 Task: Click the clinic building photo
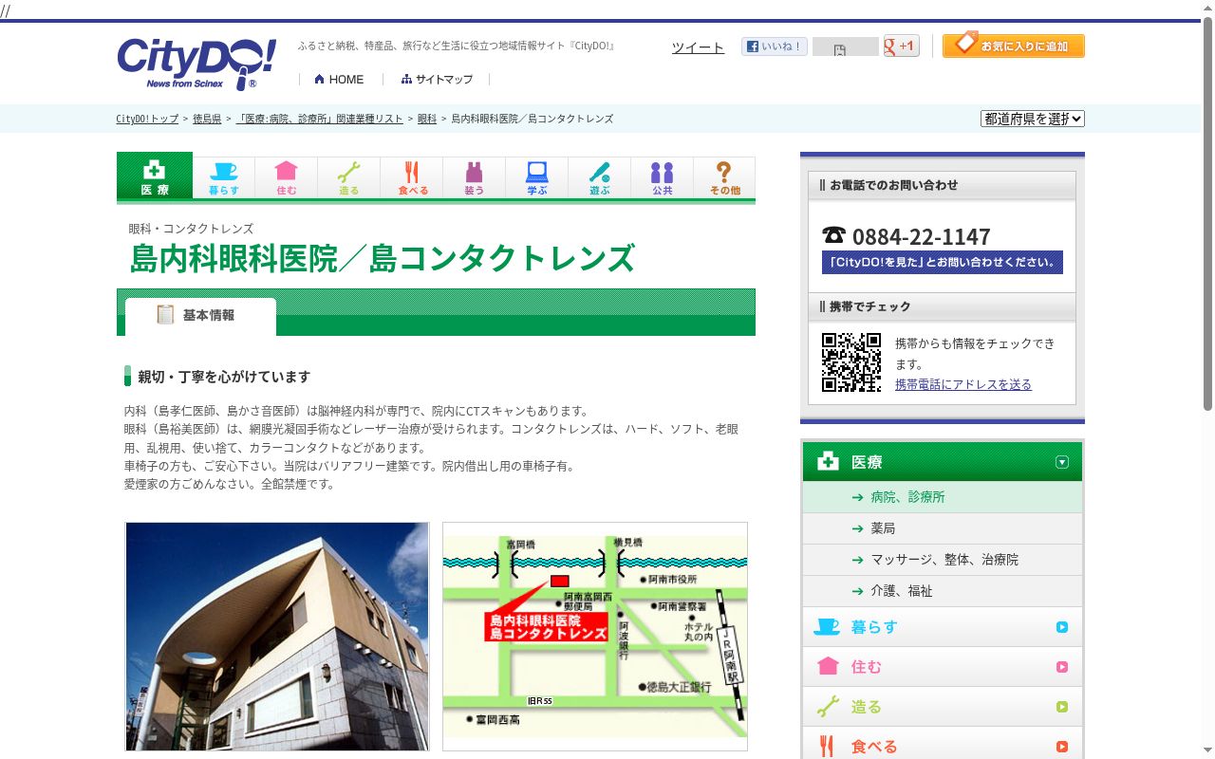click(277, 637)
